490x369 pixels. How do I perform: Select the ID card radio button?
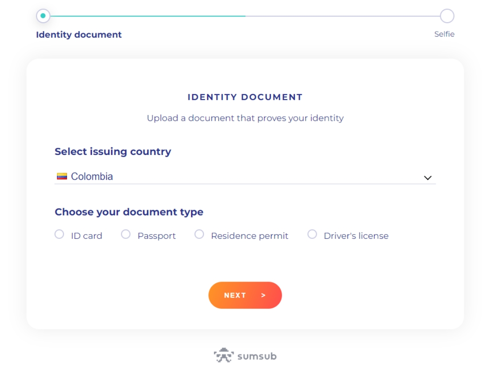point(60,234)
